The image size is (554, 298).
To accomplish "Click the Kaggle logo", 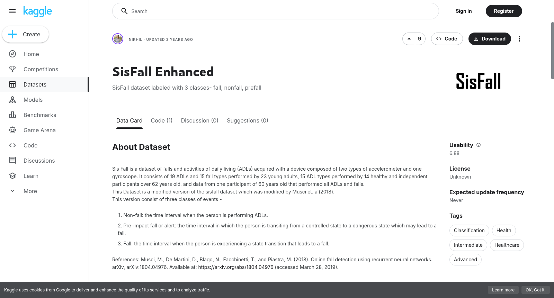I will pos(37,11).
